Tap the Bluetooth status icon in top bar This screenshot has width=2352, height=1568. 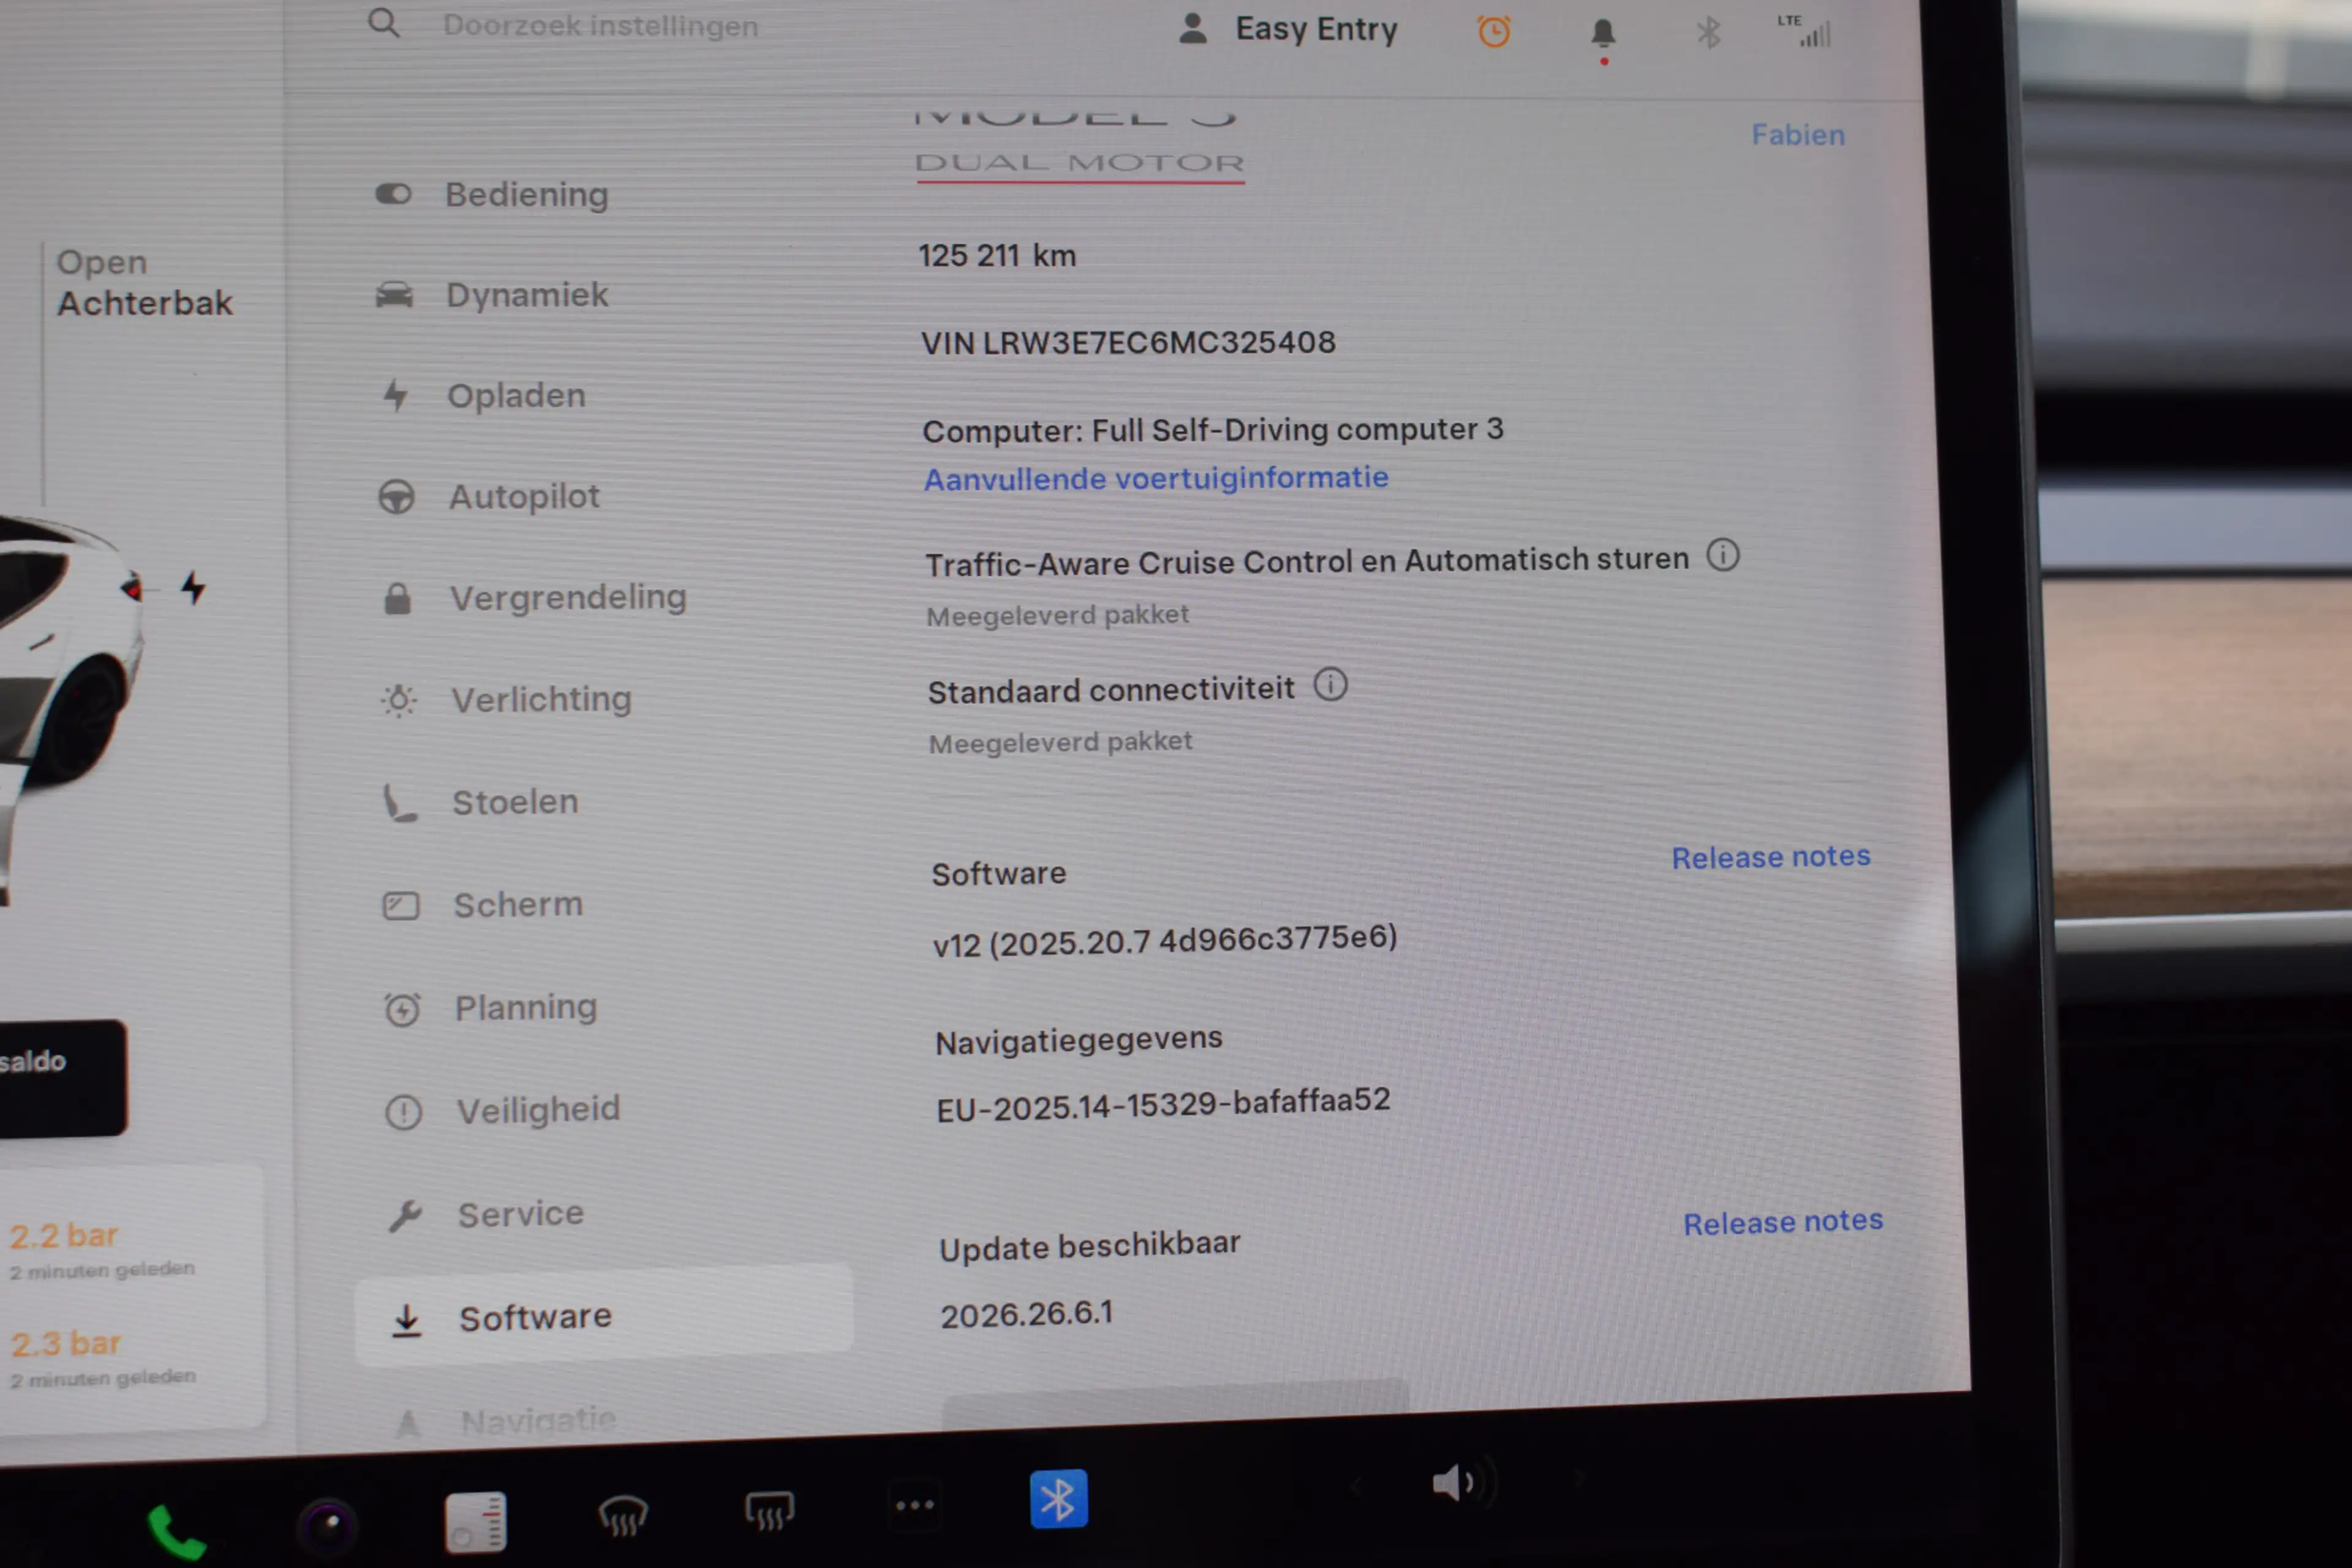pos(1708,33)
